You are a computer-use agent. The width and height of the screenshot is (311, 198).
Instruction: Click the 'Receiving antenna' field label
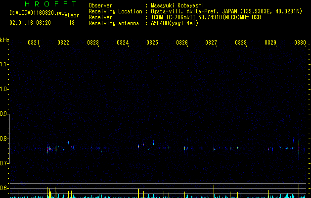click(114, 23)
